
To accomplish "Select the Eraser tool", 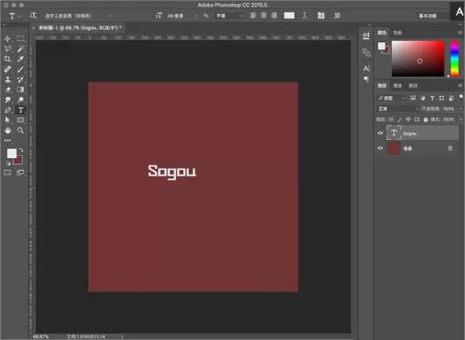I will [8, 89].
